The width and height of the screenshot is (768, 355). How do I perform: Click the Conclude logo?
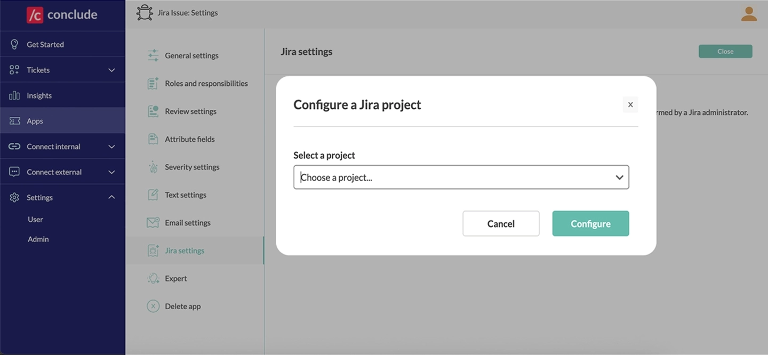point(62,14)
